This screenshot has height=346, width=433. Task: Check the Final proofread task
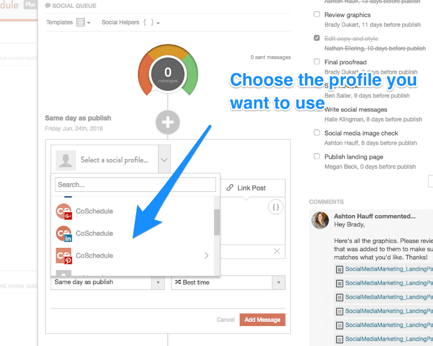(x=317, y=62)
